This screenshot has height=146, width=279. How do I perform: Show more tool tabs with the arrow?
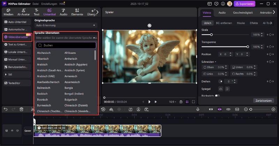point(97,12)
